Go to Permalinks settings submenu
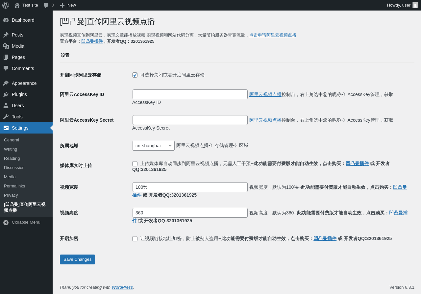This screenshot has width=421, height=294. coord(14,186)
